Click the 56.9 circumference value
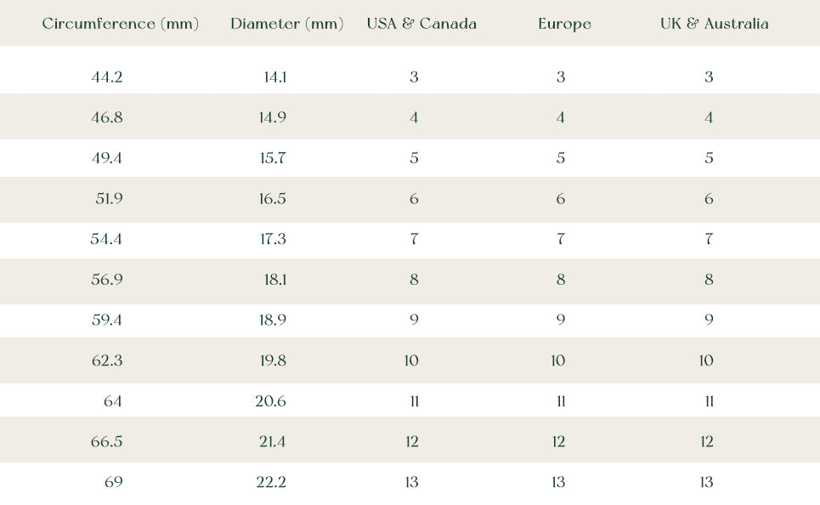The image size is (820, 505). coord(107,280)
